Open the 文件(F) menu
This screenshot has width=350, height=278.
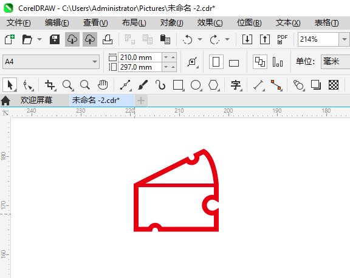pos(18,22)
